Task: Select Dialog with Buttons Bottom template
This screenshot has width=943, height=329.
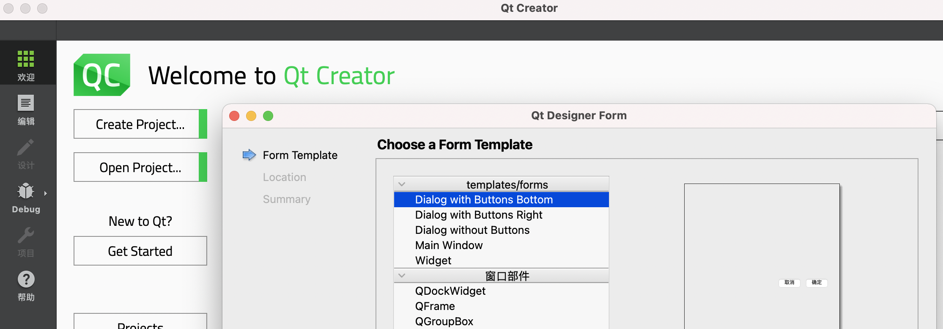Action: [x=501, y=200]
